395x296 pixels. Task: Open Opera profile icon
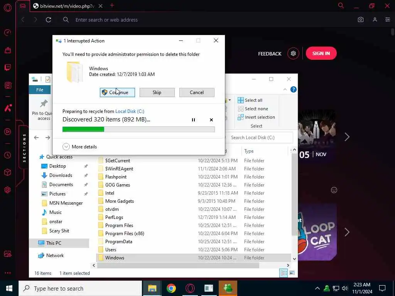pyautogui.click(x=375, y=20)
